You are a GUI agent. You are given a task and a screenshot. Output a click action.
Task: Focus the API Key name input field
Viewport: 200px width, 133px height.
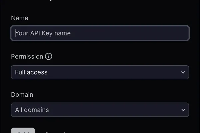[x=100, y=33]
